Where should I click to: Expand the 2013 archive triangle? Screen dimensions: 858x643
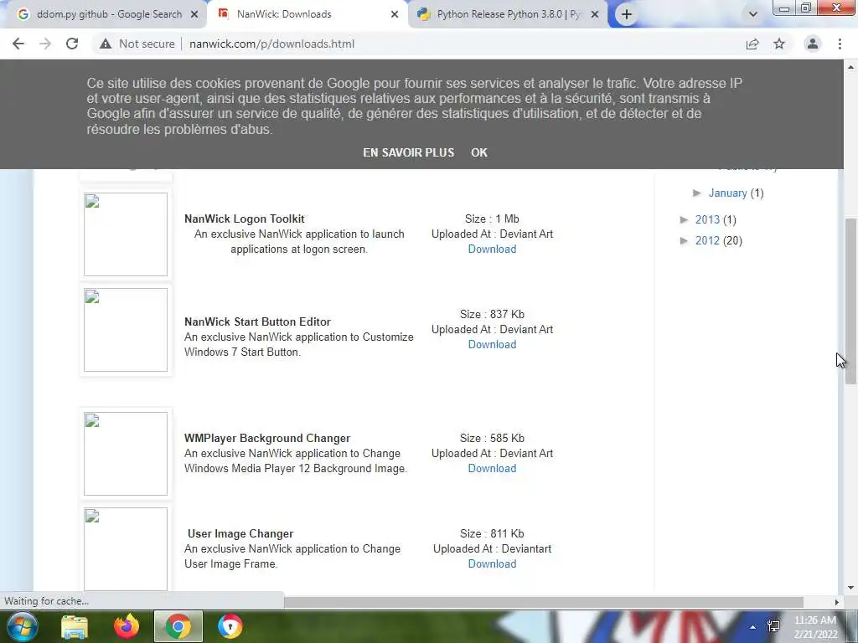(x=684, y=219)
